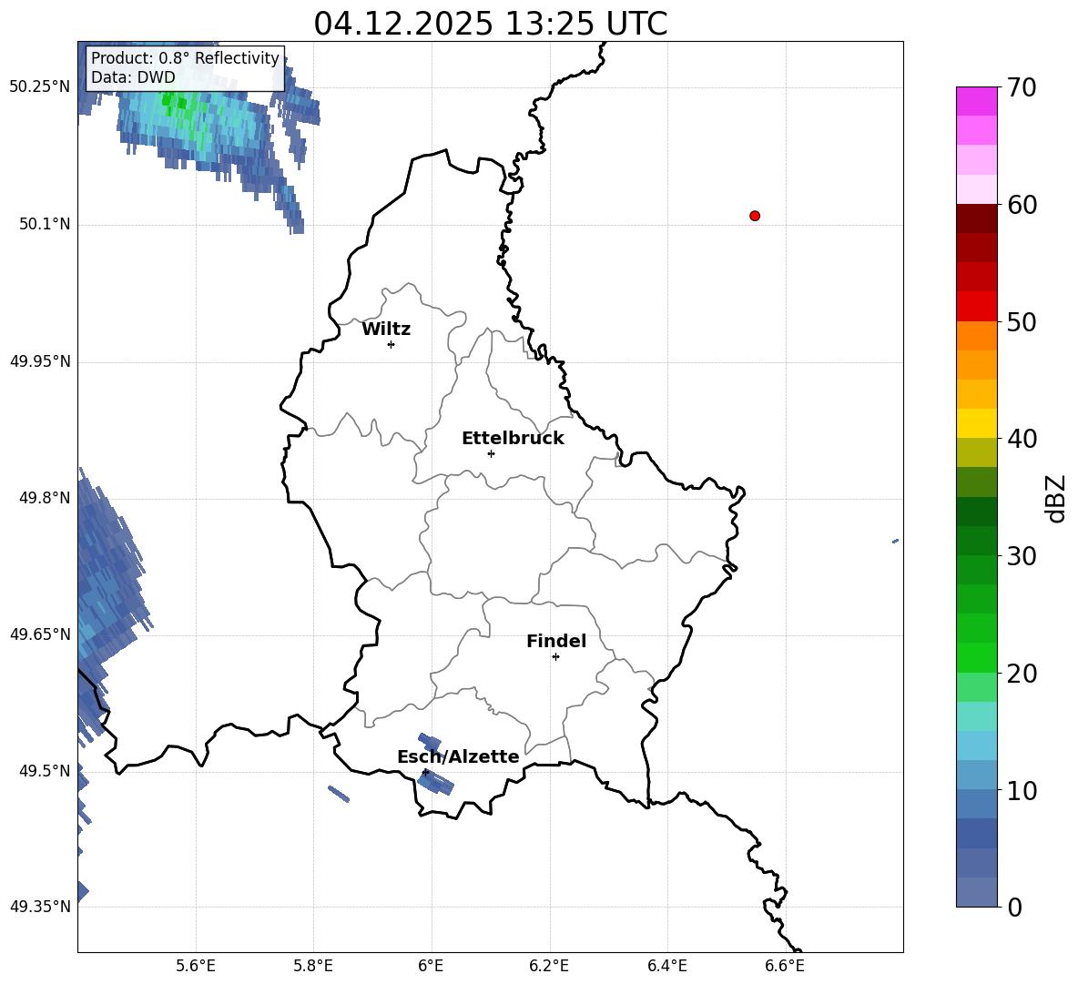The image size is (1078, 984).
Task: Click the dBZ colorbar label
Action: 1056,498
